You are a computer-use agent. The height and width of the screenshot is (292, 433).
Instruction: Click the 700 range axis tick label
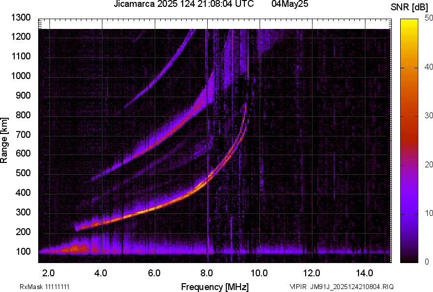tap(23, 134)
